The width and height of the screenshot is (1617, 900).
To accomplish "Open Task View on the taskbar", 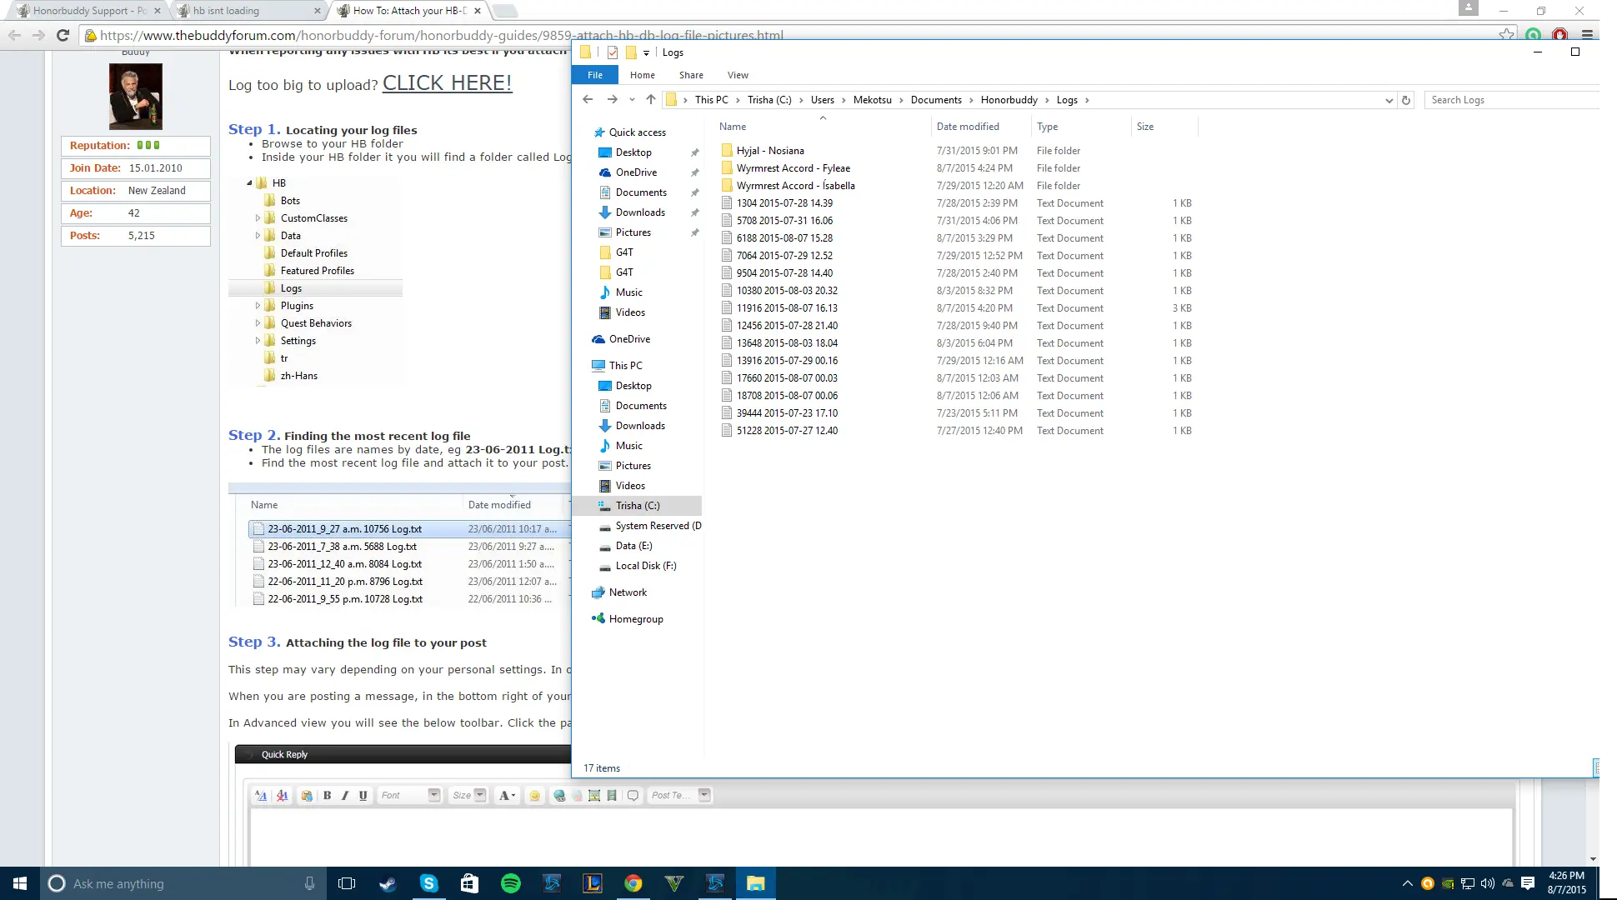I will pos(347,883).
